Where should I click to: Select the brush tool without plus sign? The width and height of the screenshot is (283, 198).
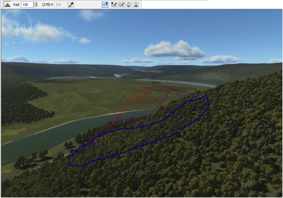click(x=122, y=5)
